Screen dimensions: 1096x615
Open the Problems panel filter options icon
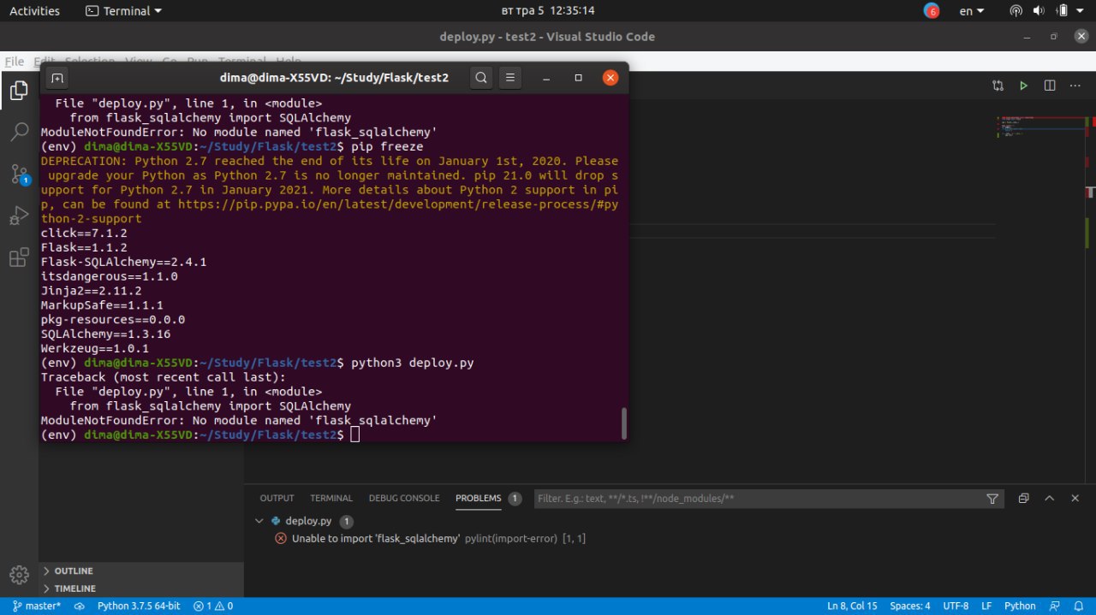pyautogui.click(x=992, y=499)
